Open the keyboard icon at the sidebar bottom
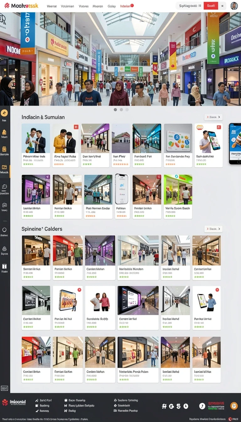The width and height of the screenshot is (241, 422). click(4, 388)
